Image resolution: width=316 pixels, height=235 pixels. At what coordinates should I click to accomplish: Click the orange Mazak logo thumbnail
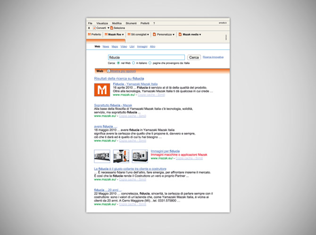pos(102,90)
